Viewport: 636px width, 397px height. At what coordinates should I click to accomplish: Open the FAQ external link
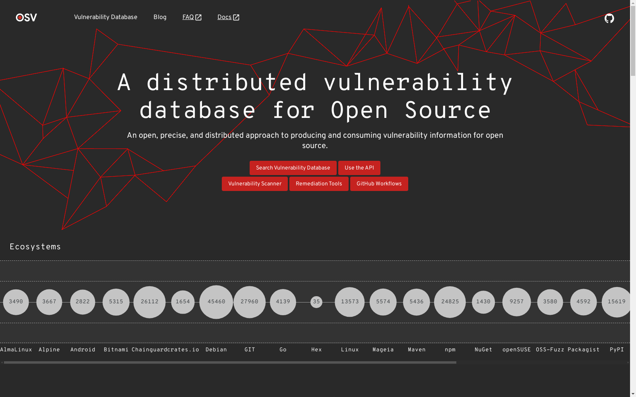point(192,17)
